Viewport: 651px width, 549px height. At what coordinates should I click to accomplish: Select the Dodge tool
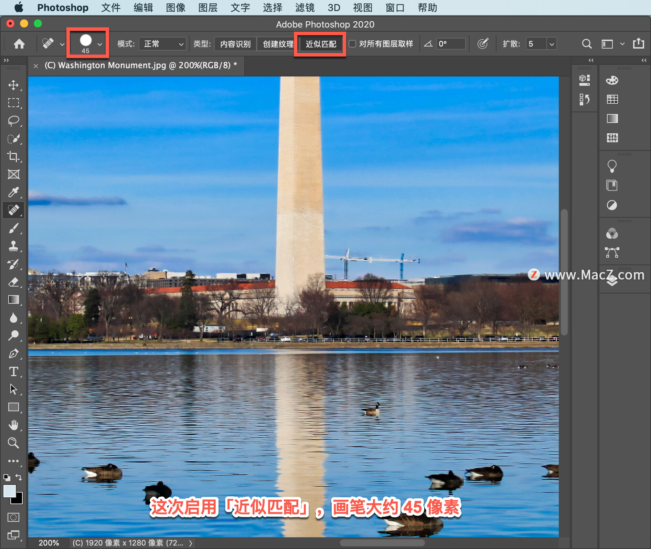(x=13, y=335)
